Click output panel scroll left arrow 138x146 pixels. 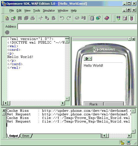104,136
